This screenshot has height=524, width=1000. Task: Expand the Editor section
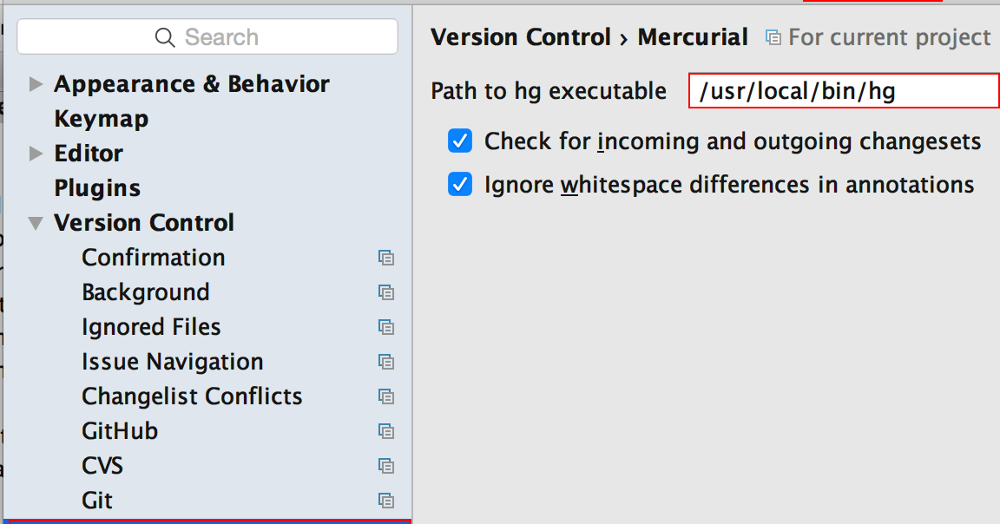pos(36,153)
